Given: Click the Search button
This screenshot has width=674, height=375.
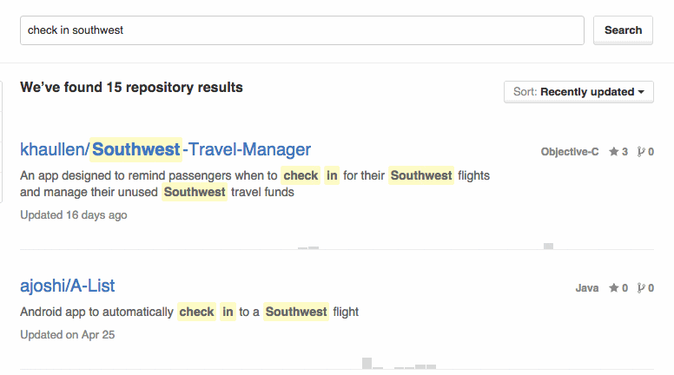Looking at the screenshot, I should tap(623, 30).
